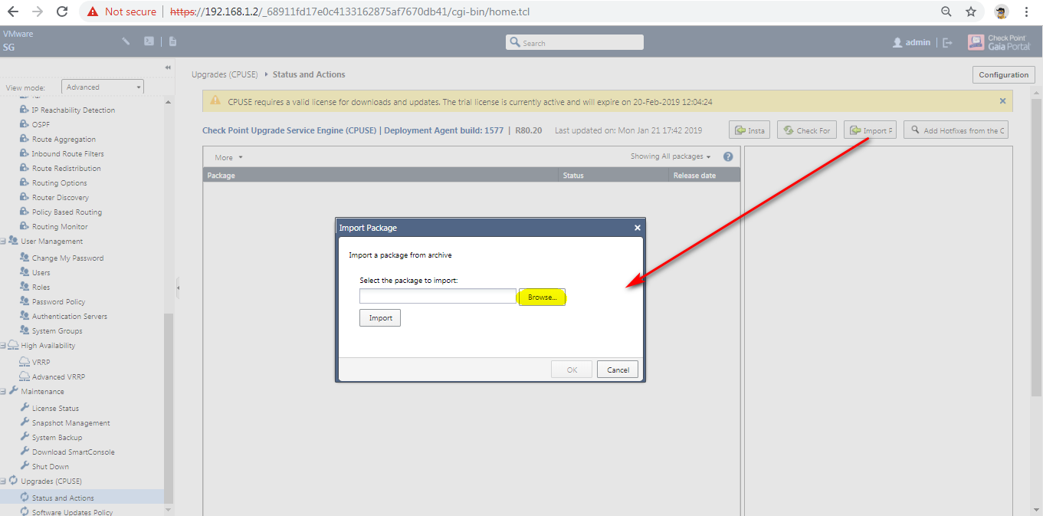Open the Chrome three-dot menu
1043x516 pixels.
point(1025,12)
